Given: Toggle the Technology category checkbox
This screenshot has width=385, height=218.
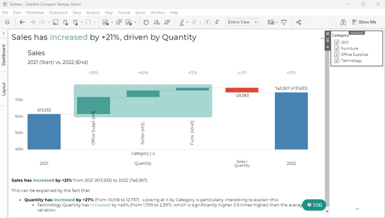Looking at the screenshot, I should click(x=337, y=61).
